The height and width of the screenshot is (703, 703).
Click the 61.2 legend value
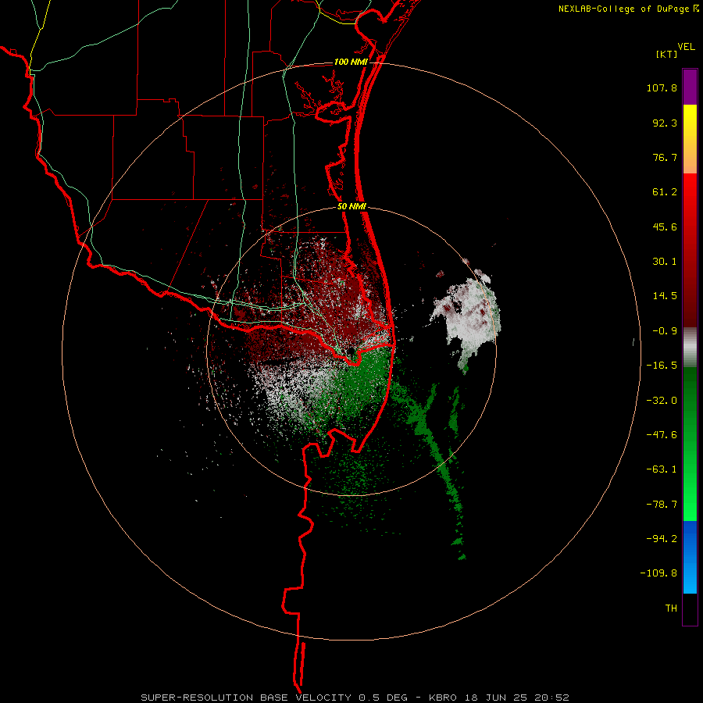(x=665, y=192)
